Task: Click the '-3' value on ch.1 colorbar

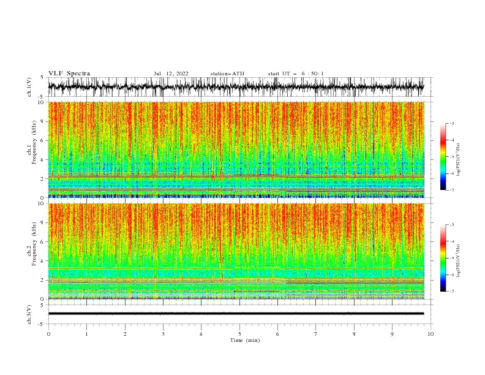Action: coord(452,123)
